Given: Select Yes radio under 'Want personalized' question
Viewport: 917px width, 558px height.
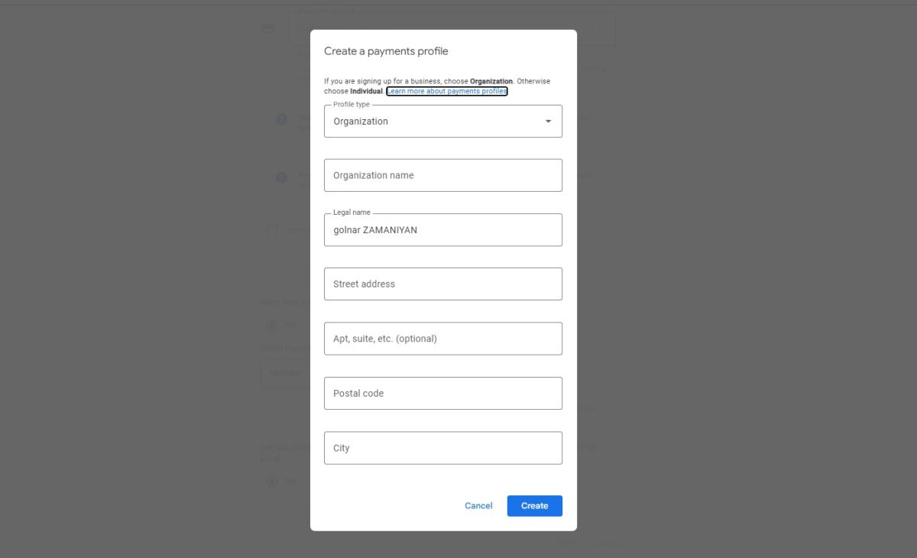Looking at the screenshot, I should [271, 325].
